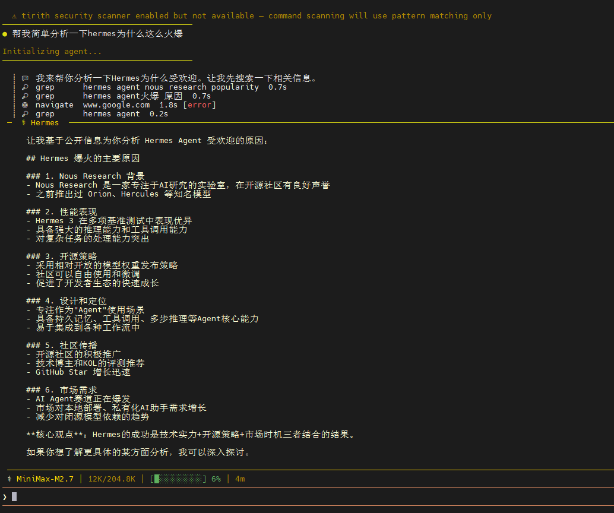614x513 pixels.
Task: Click the line '技术博主和KOL的评测推荐'
Action: point(90,363)
